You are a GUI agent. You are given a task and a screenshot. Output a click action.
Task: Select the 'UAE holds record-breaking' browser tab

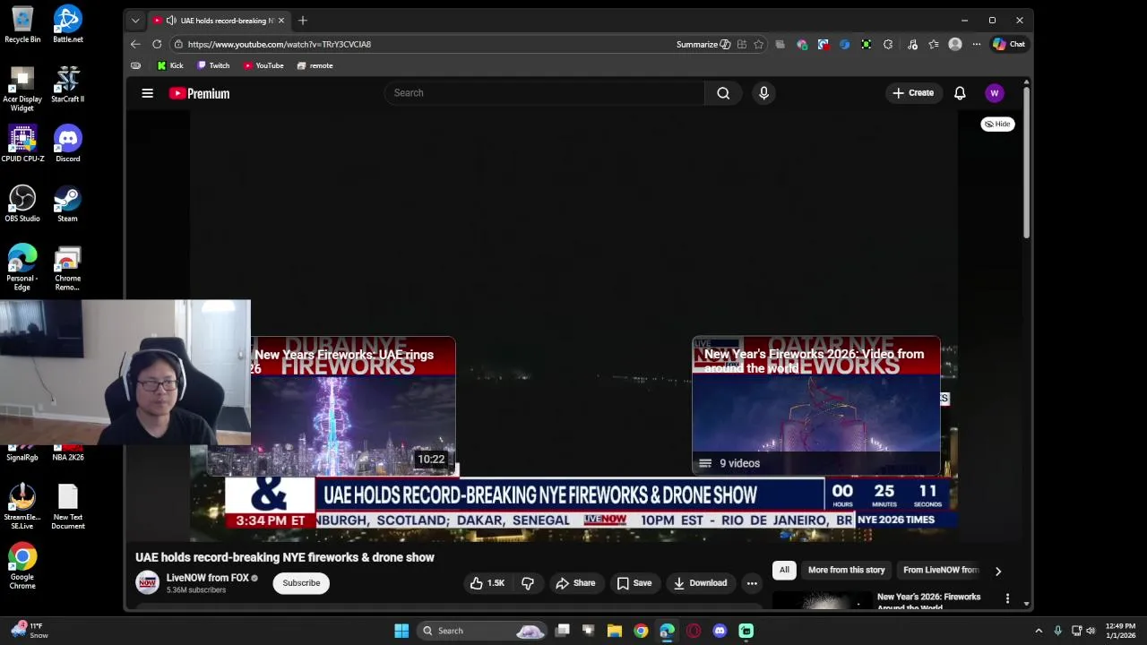[x=220, y=20]
